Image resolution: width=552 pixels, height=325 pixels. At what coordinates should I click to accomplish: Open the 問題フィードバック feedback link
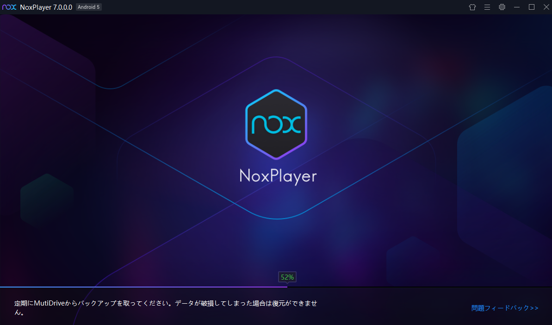click(504, 308)
